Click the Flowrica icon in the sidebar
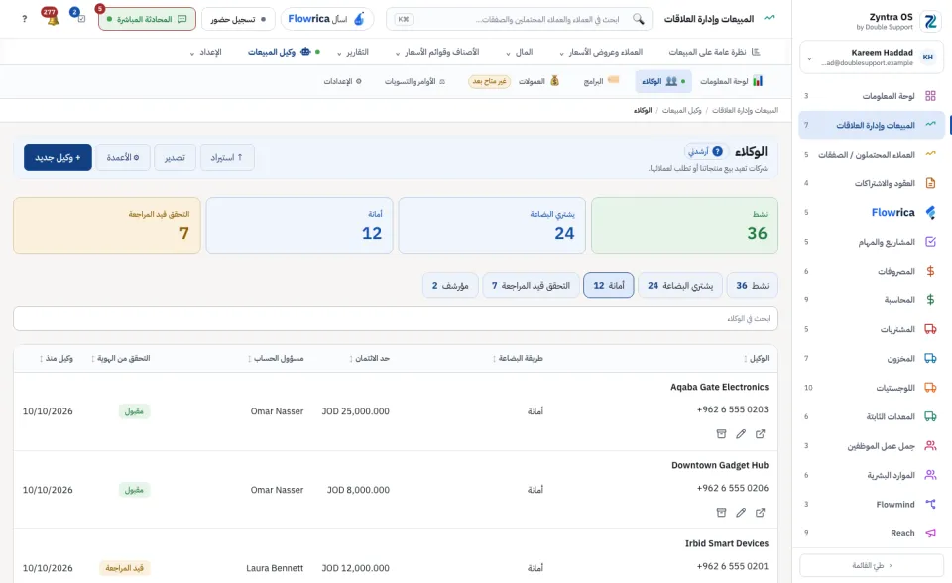 tap(930, 212)
